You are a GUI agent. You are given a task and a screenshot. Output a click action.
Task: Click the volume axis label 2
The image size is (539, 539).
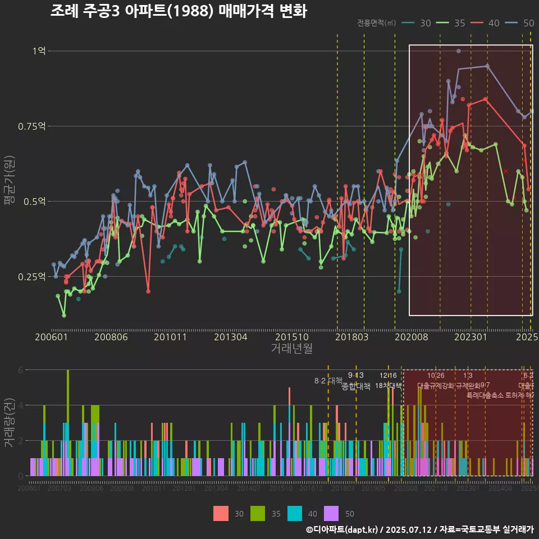pos(21,441)
